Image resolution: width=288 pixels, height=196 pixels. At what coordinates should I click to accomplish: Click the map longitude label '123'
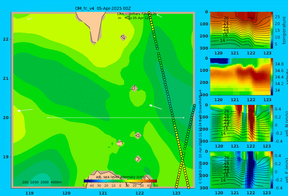click(x=176, y=193)
